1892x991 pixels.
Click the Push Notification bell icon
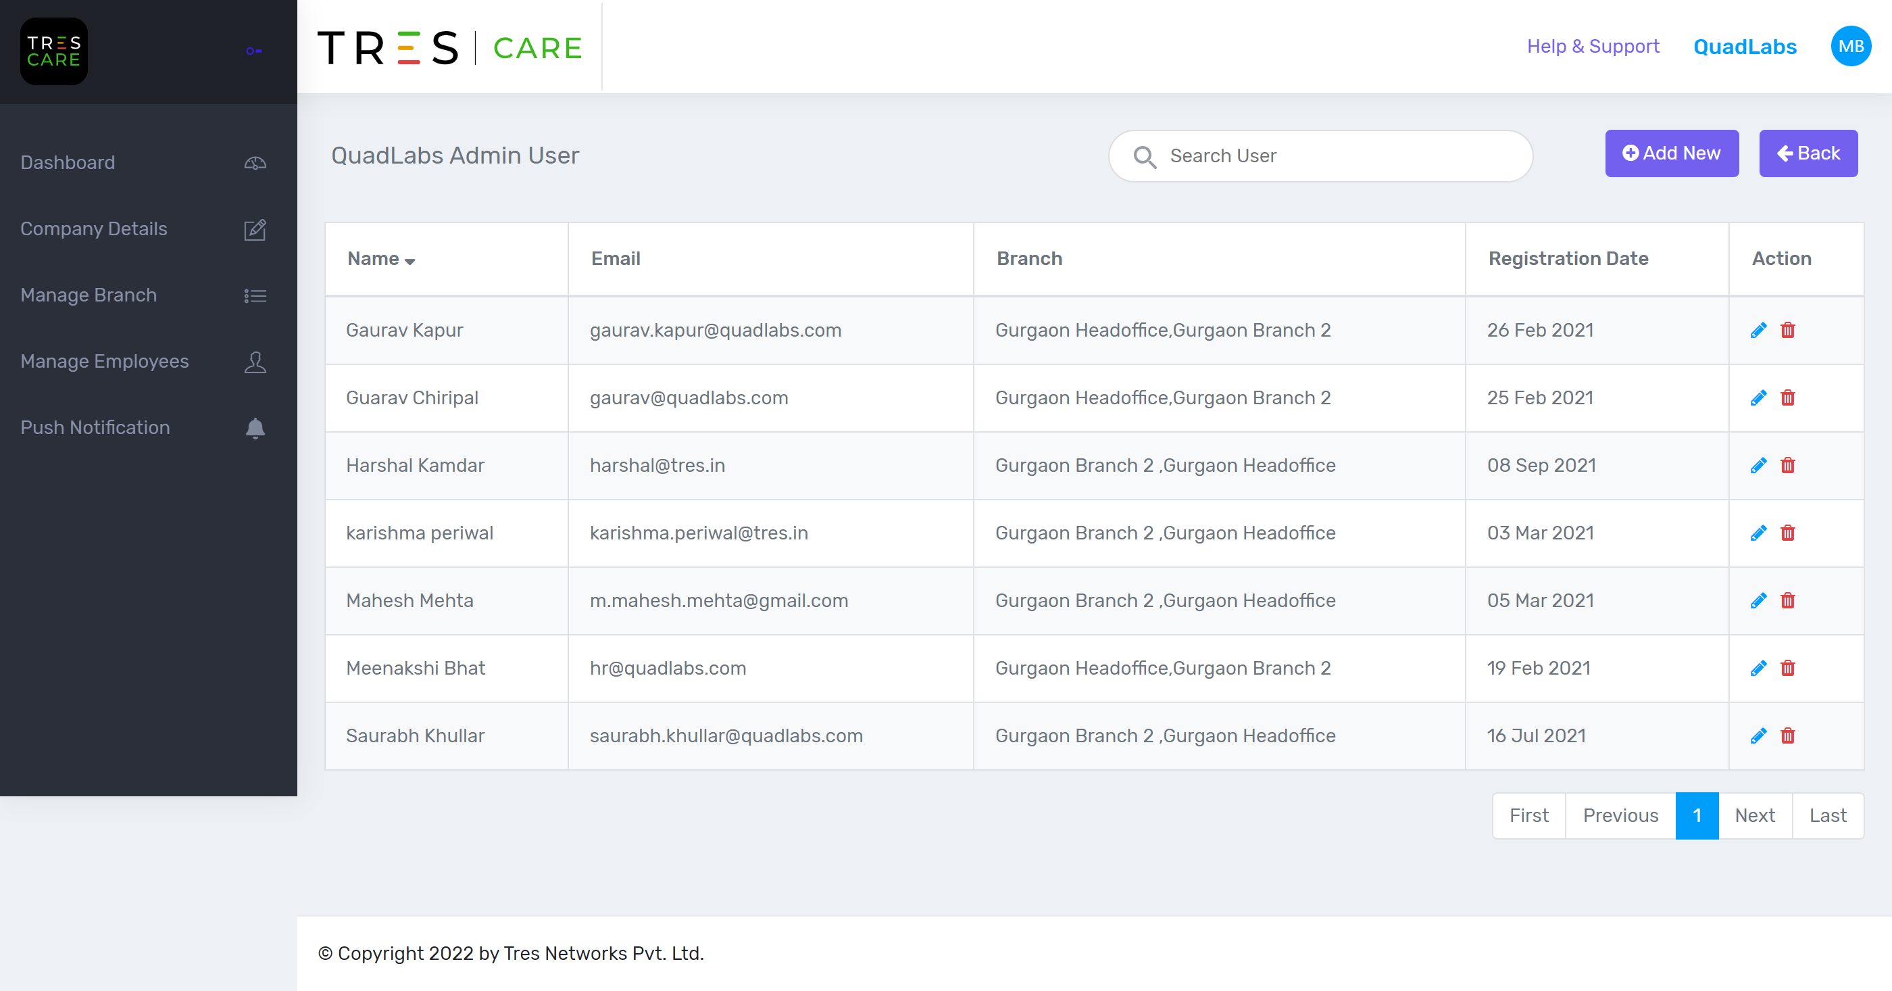pyautogui.click(x=255, y=427)
